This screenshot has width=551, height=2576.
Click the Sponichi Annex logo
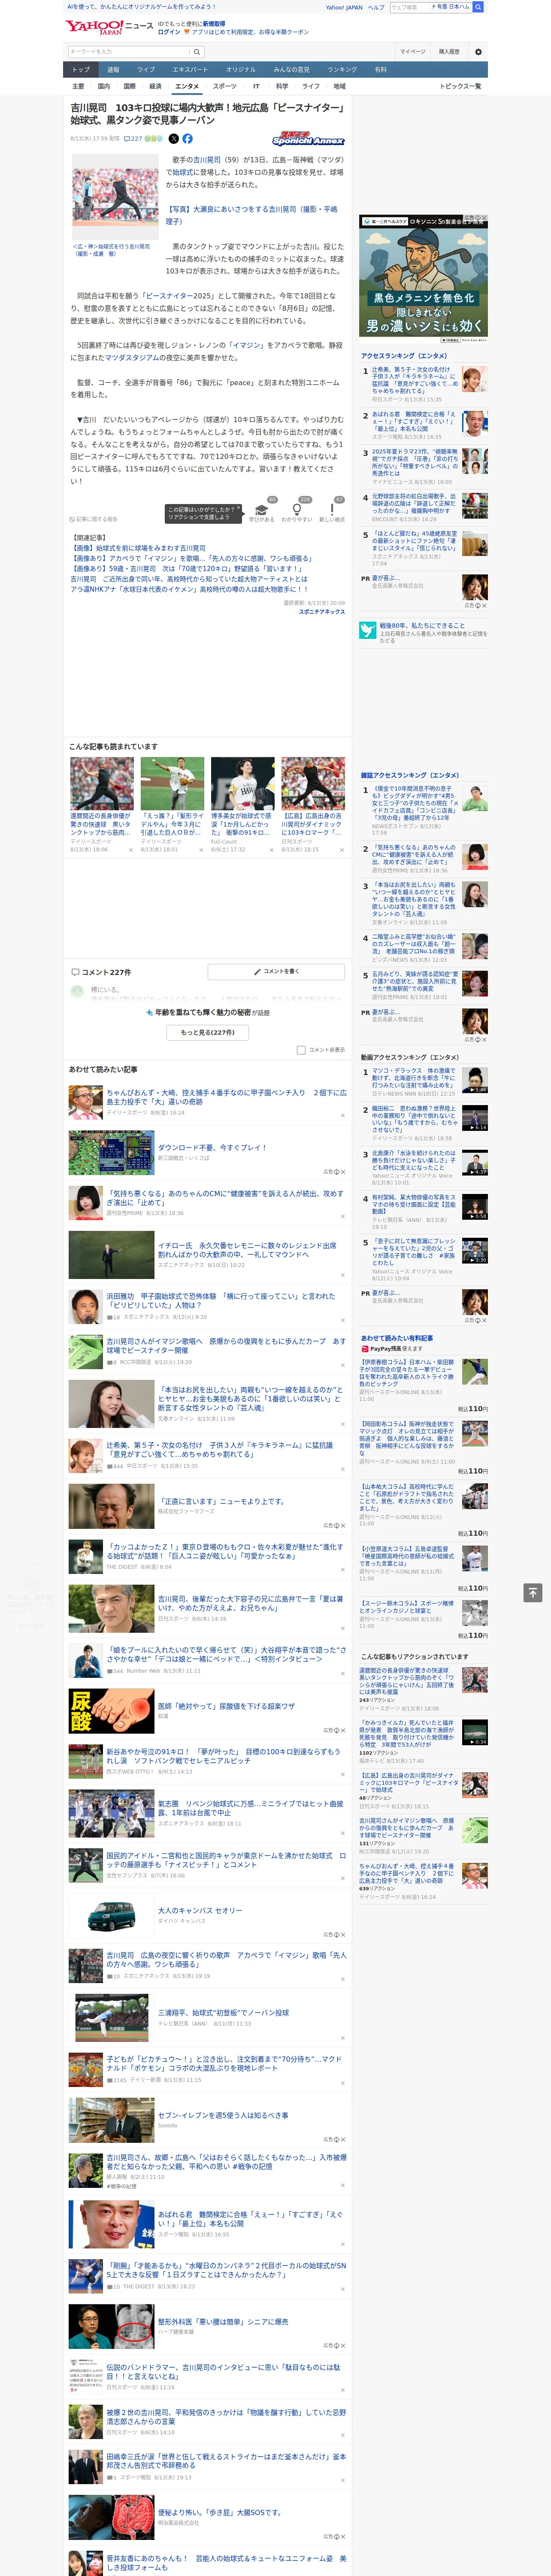(x=308, y=139)
